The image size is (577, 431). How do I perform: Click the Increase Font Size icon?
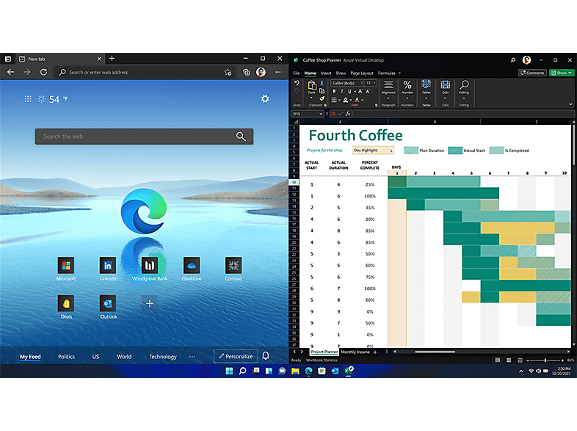[x=360, y=91]
